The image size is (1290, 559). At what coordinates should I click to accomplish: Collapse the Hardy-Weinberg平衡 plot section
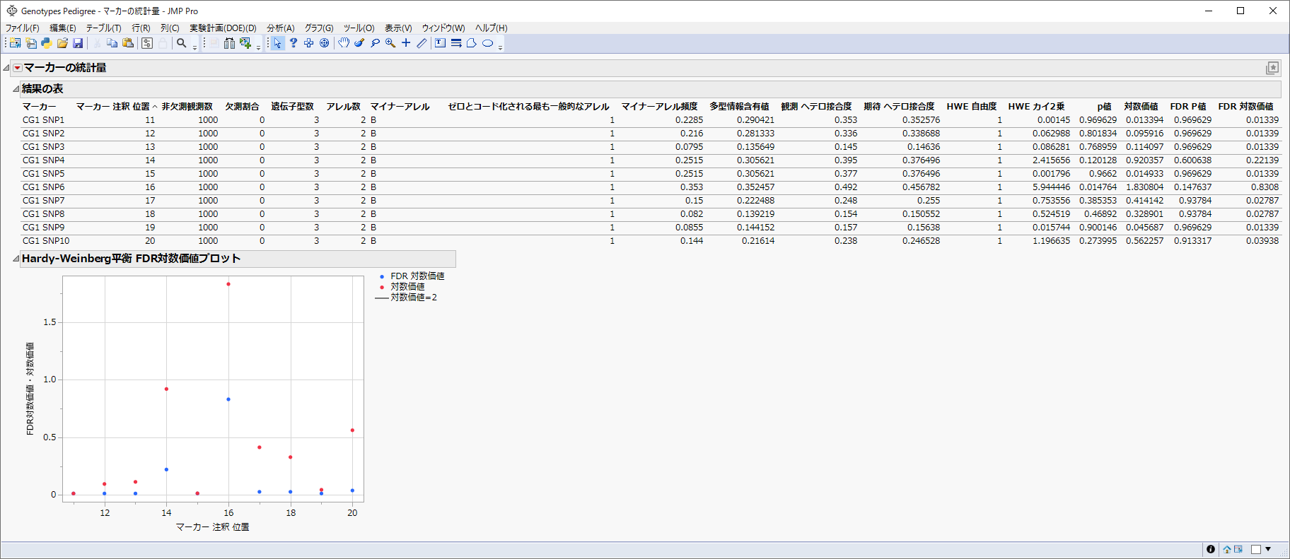(x=16, y=259)
